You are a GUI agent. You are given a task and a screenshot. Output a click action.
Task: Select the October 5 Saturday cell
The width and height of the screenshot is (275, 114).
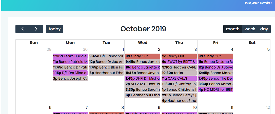(x=252, y=76)
